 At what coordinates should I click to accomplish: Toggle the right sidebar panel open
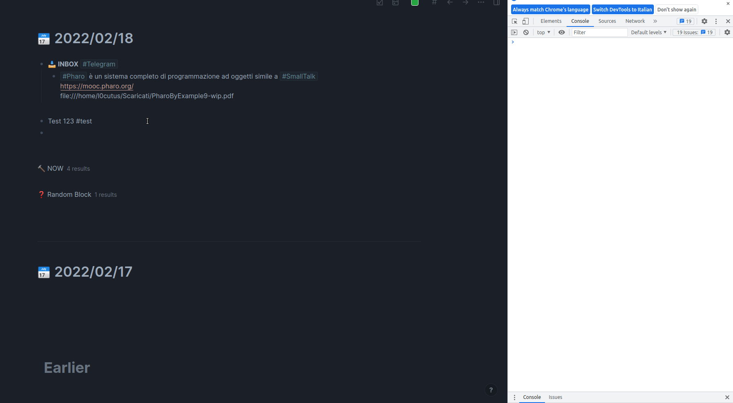click(497, 3)
